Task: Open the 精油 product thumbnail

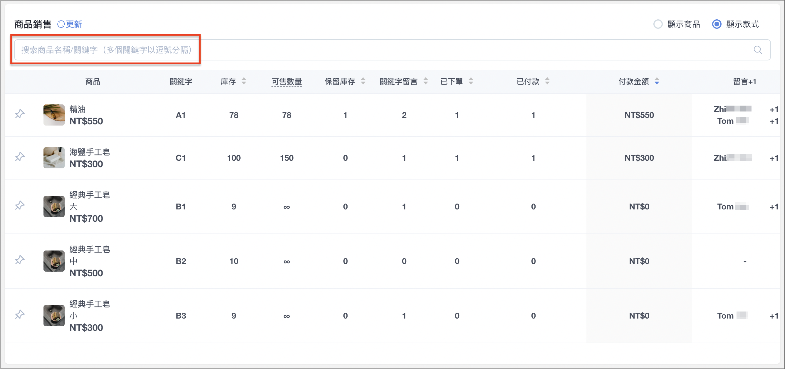Action: tap(54, 115)
